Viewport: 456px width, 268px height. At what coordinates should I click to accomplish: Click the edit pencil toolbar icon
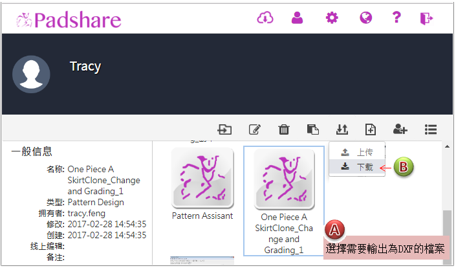click(x=255, y=129)
